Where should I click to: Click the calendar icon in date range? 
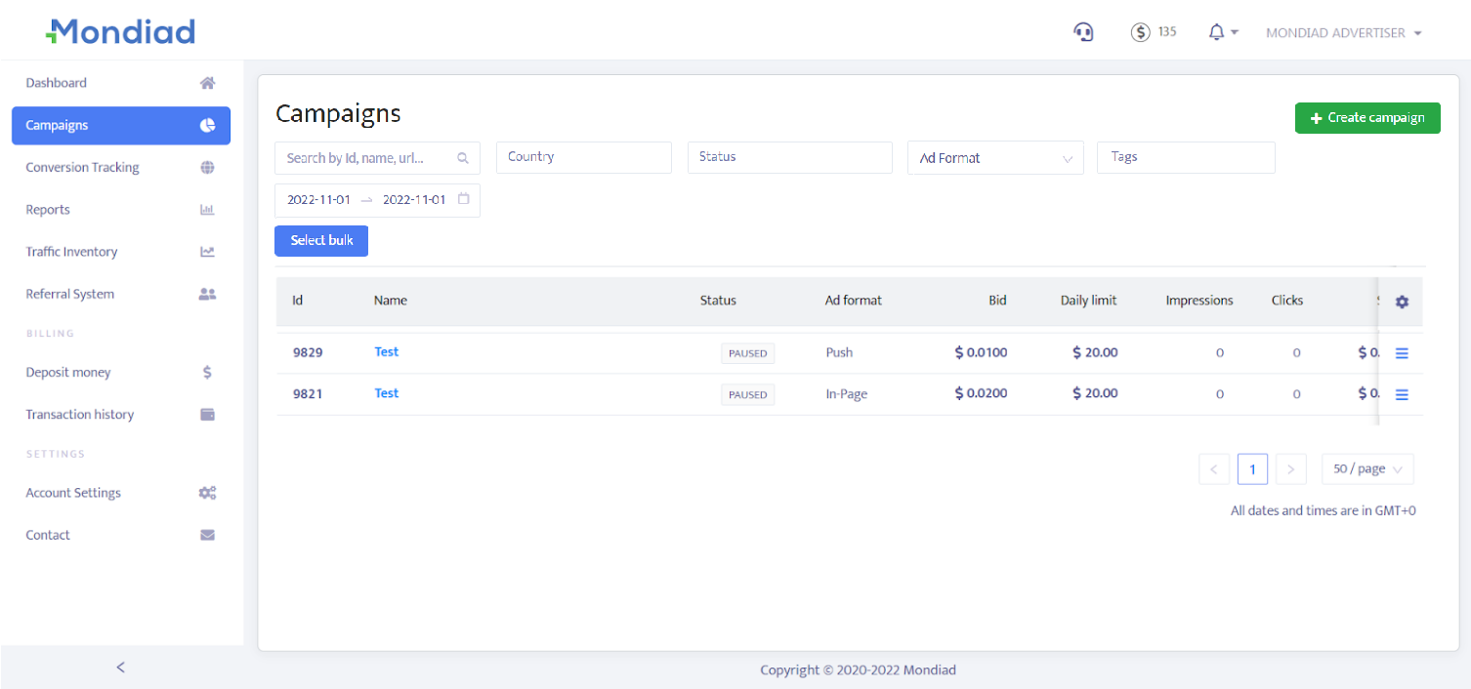pos(464,199)
